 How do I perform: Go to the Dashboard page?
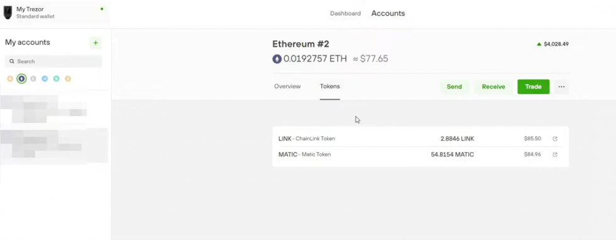[x=345, y=13]
